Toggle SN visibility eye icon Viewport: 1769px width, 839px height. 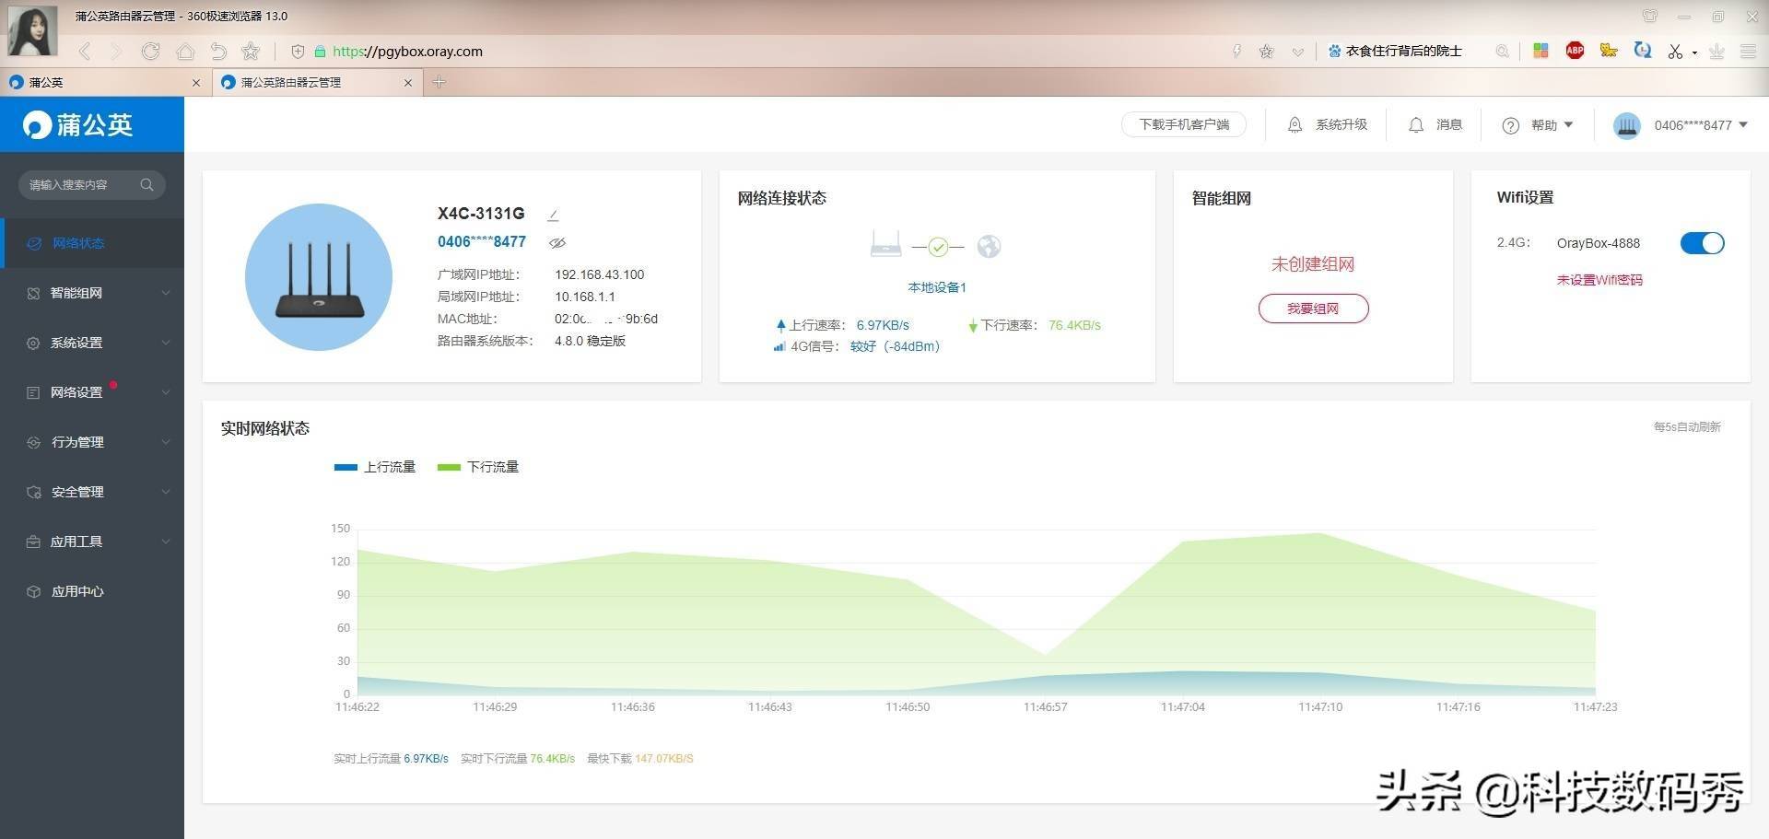[557, 243]
